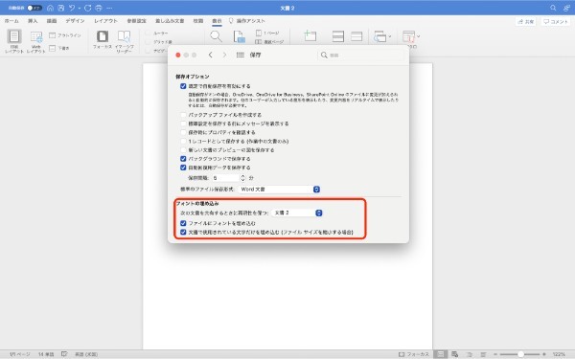This screenshot has width=575, height=359.
Task: Click the フォーカス button in status bar
Action: coord(414,354)
